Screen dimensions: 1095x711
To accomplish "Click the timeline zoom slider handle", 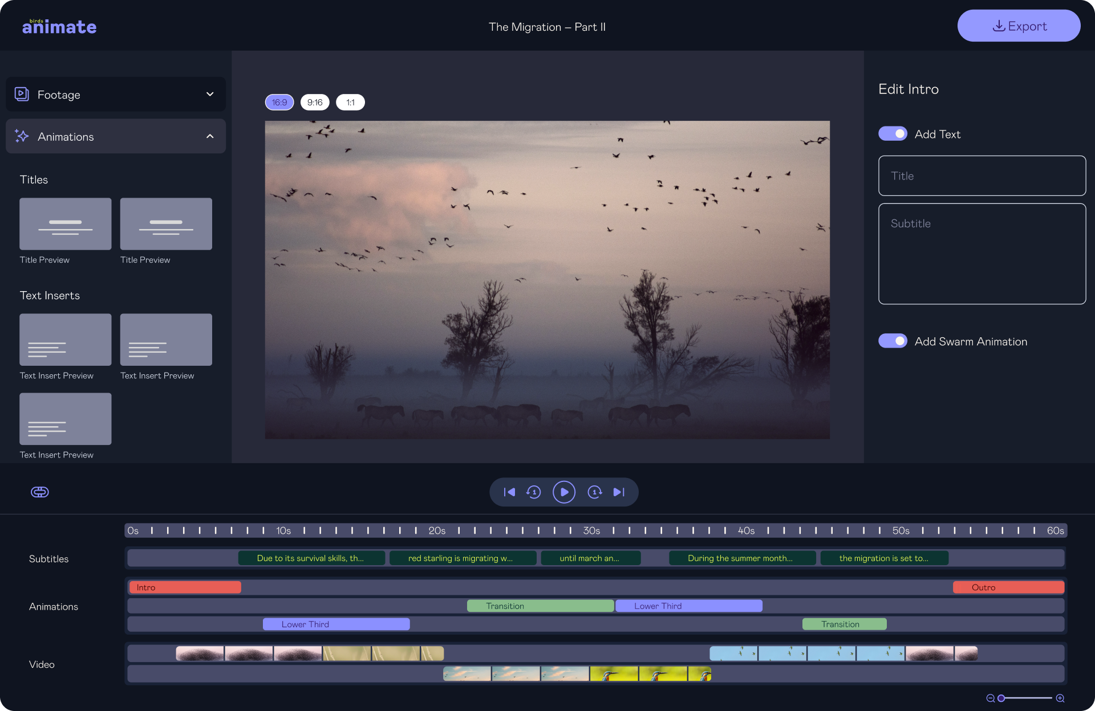I will coord(1001,698).
